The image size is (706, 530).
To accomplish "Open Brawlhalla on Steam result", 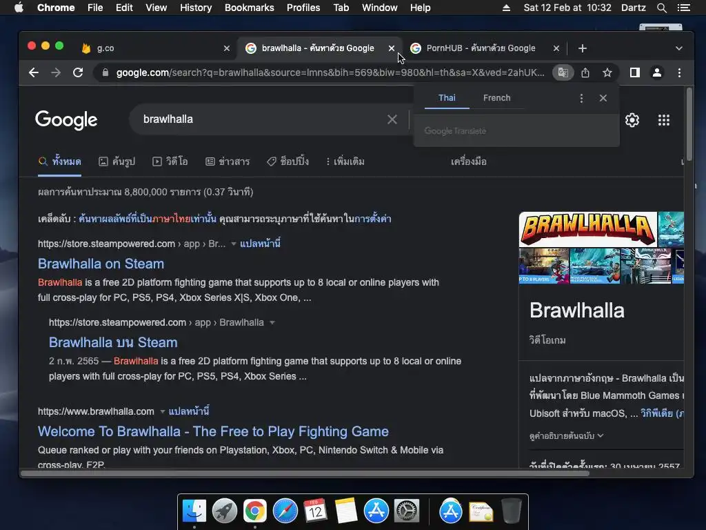I will point(101,264).
